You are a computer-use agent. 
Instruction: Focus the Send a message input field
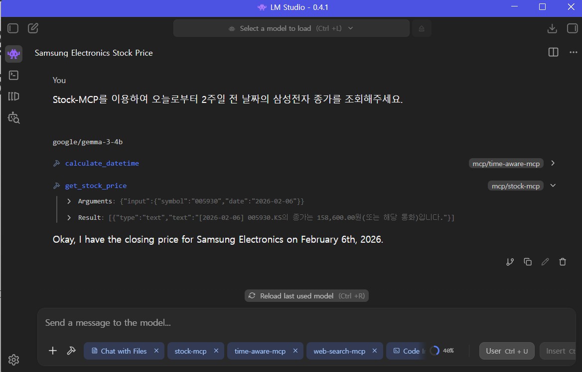pos(306,323)
